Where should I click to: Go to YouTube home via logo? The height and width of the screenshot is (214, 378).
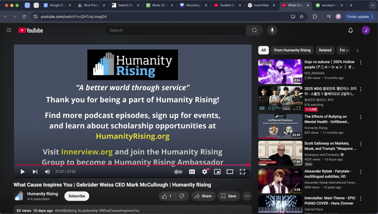(31, 30)
